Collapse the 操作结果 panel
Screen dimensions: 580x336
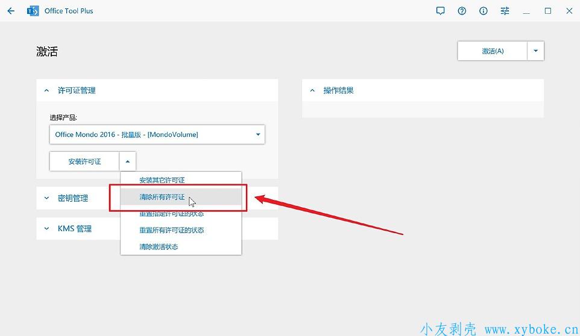[312, 90]
